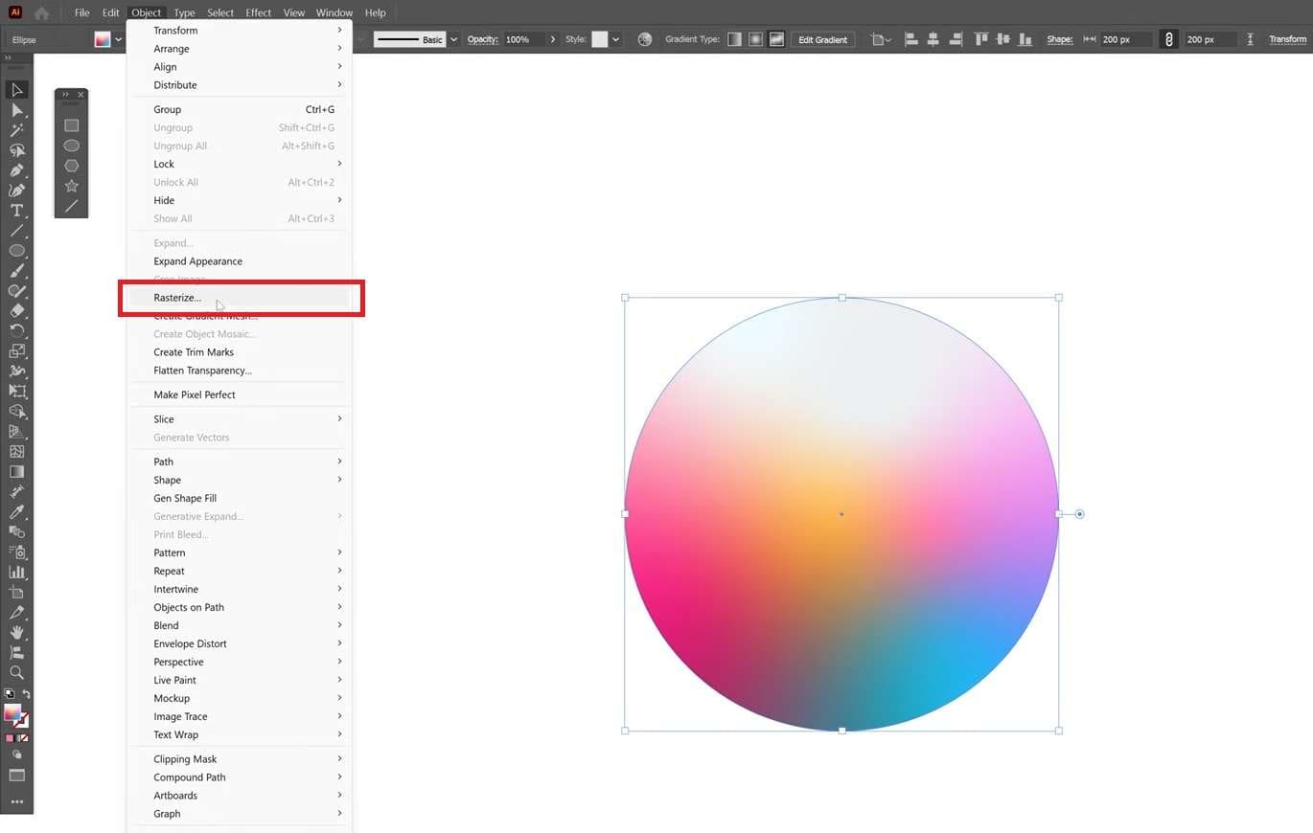
Task: Pick the Polygon shape in floating panel
Action: point(71,166)
